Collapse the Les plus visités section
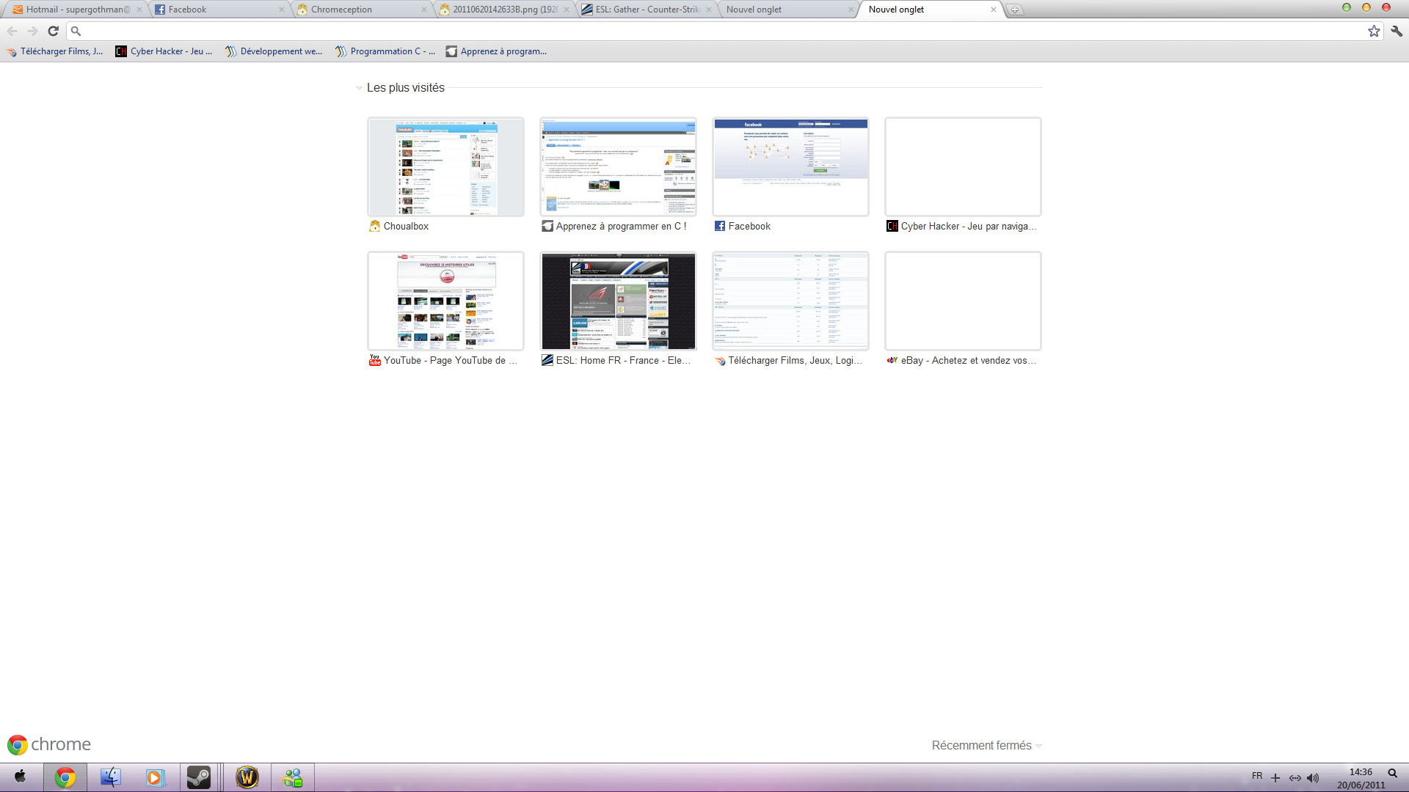Viewport: 1409px width, 792px height. coord(359,88)
